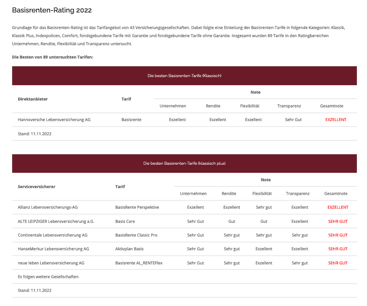
Task: Click Continentale's 'Sehr Gut' Unternehmen grade
Action: (x=195, y=235)
